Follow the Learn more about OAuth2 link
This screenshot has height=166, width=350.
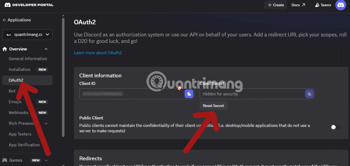coord(98,53)
